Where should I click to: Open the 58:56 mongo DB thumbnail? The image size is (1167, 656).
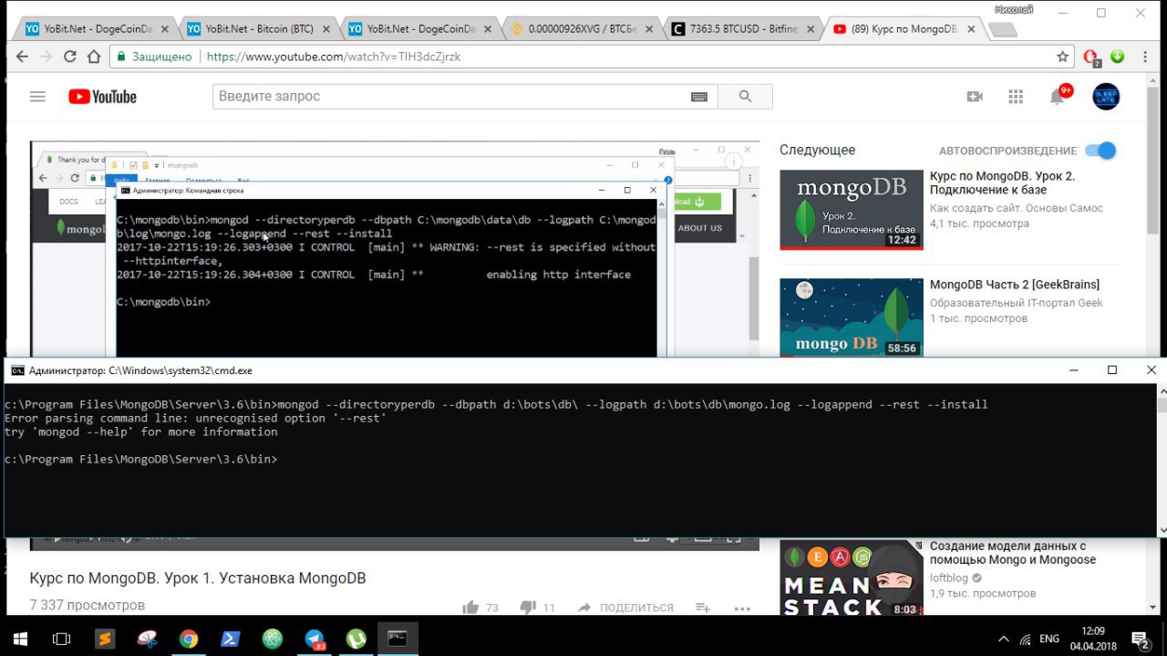[852, 318]
